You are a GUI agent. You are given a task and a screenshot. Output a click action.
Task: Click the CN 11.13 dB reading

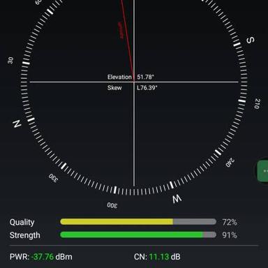(157, 257)
